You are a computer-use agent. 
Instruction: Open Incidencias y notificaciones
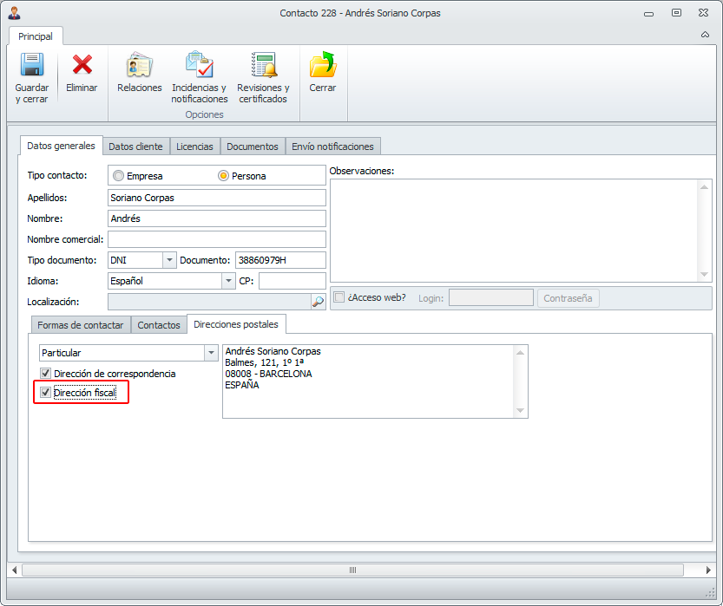click(199, 67)
